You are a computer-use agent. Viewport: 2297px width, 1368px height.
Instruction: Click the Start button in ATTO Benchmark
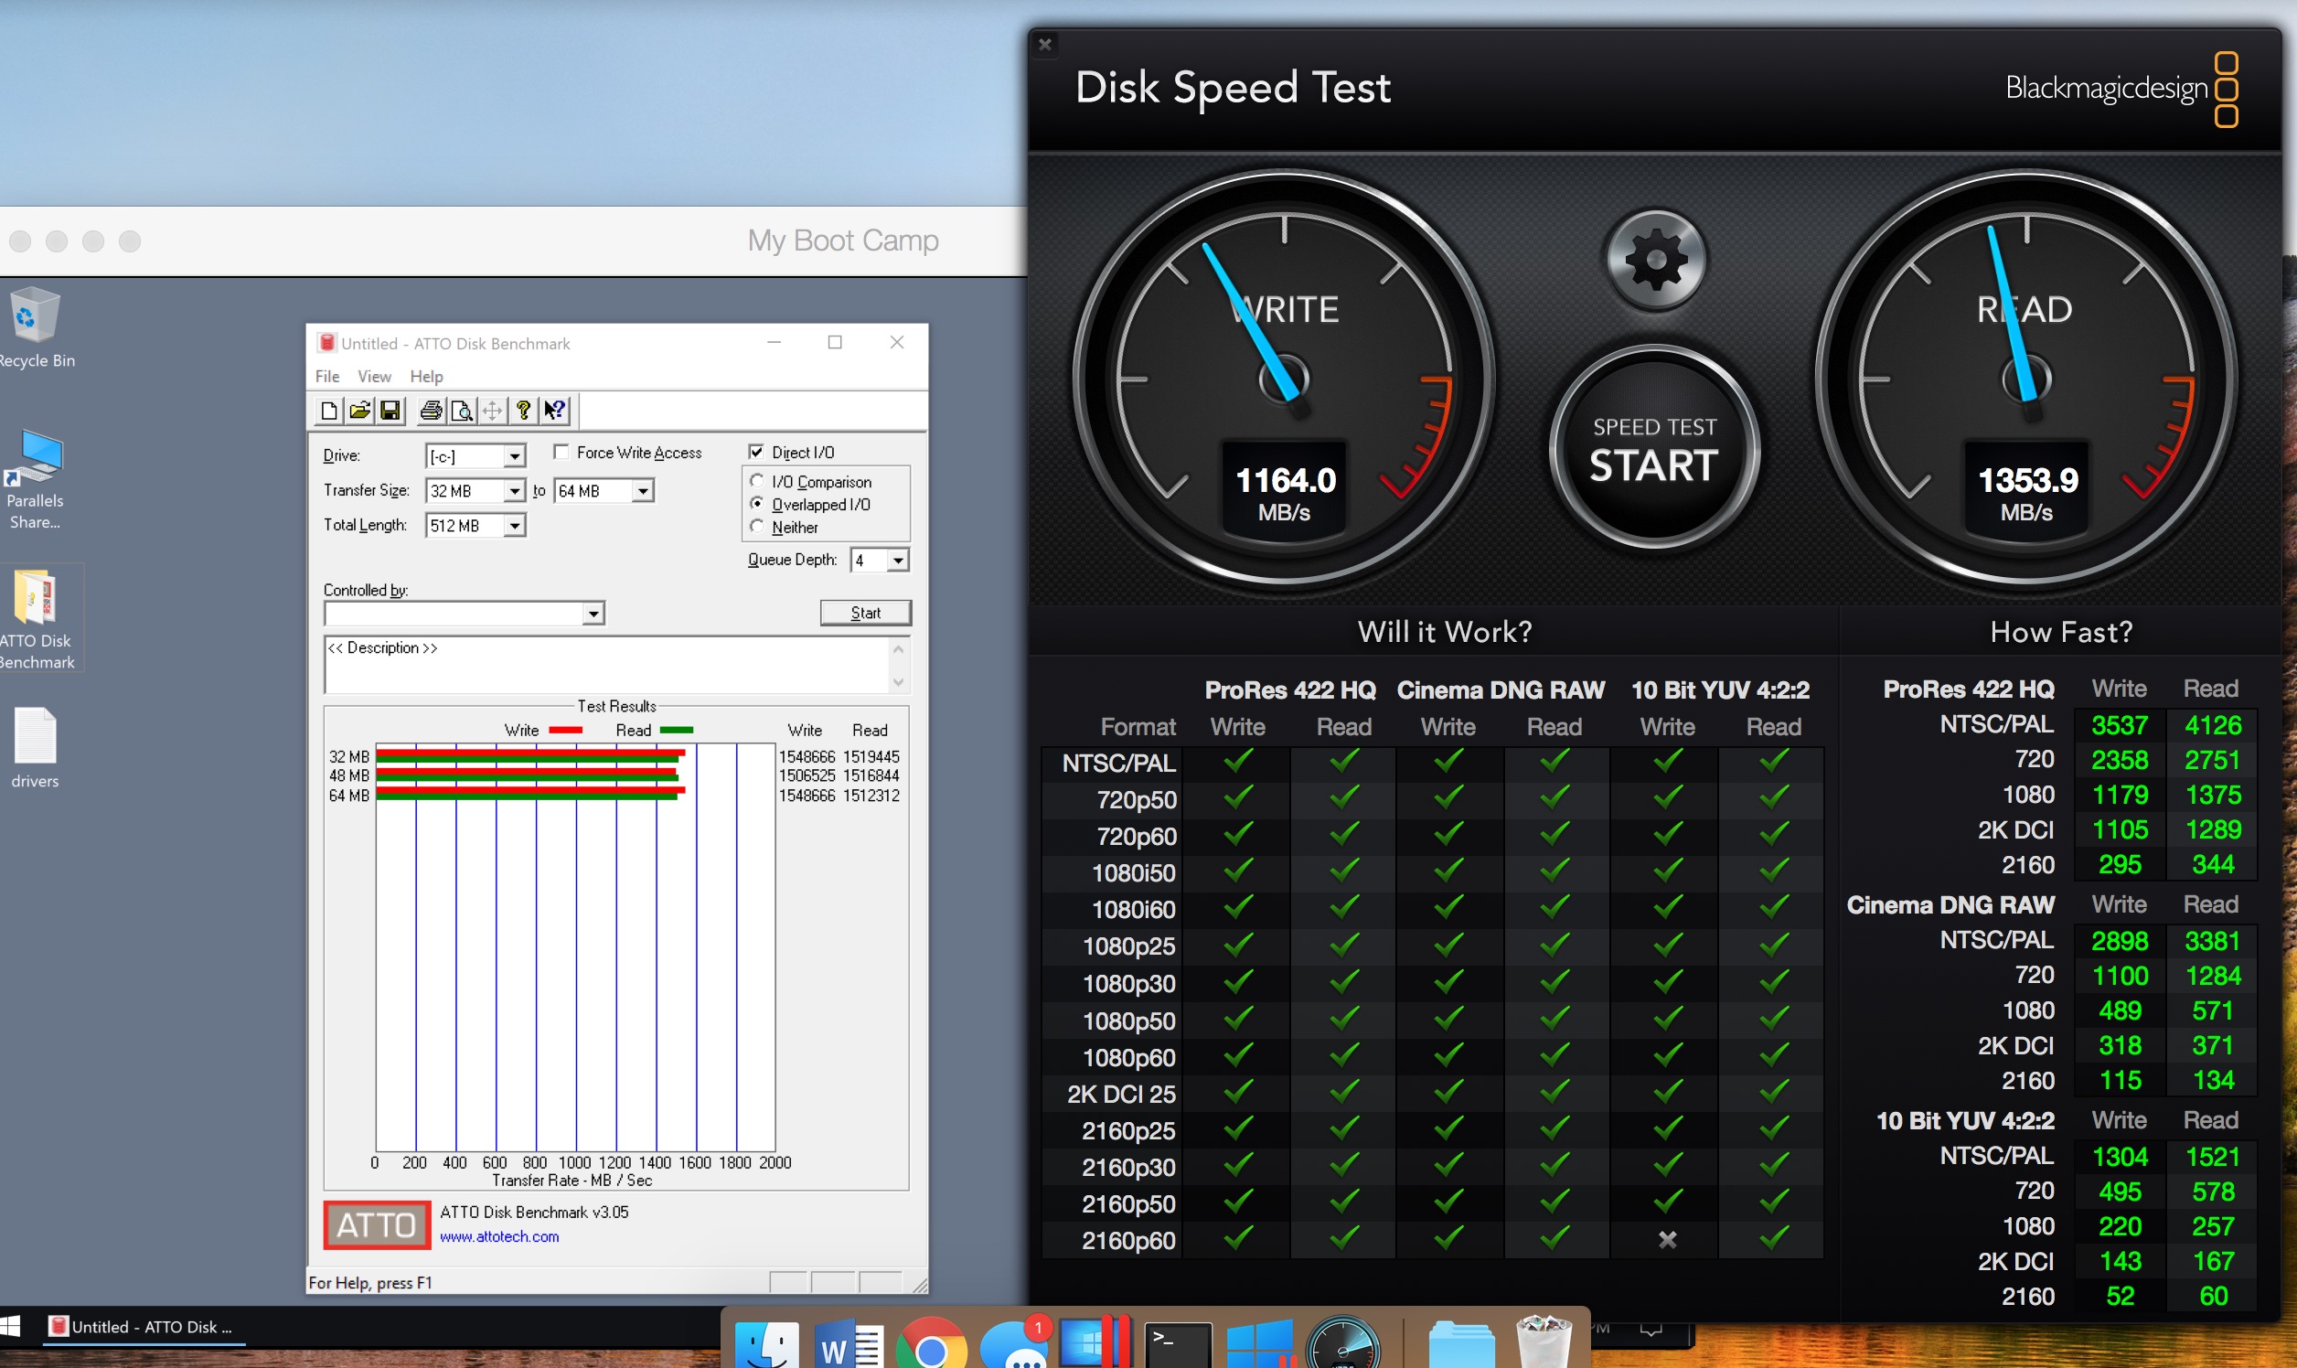(866, 613)
